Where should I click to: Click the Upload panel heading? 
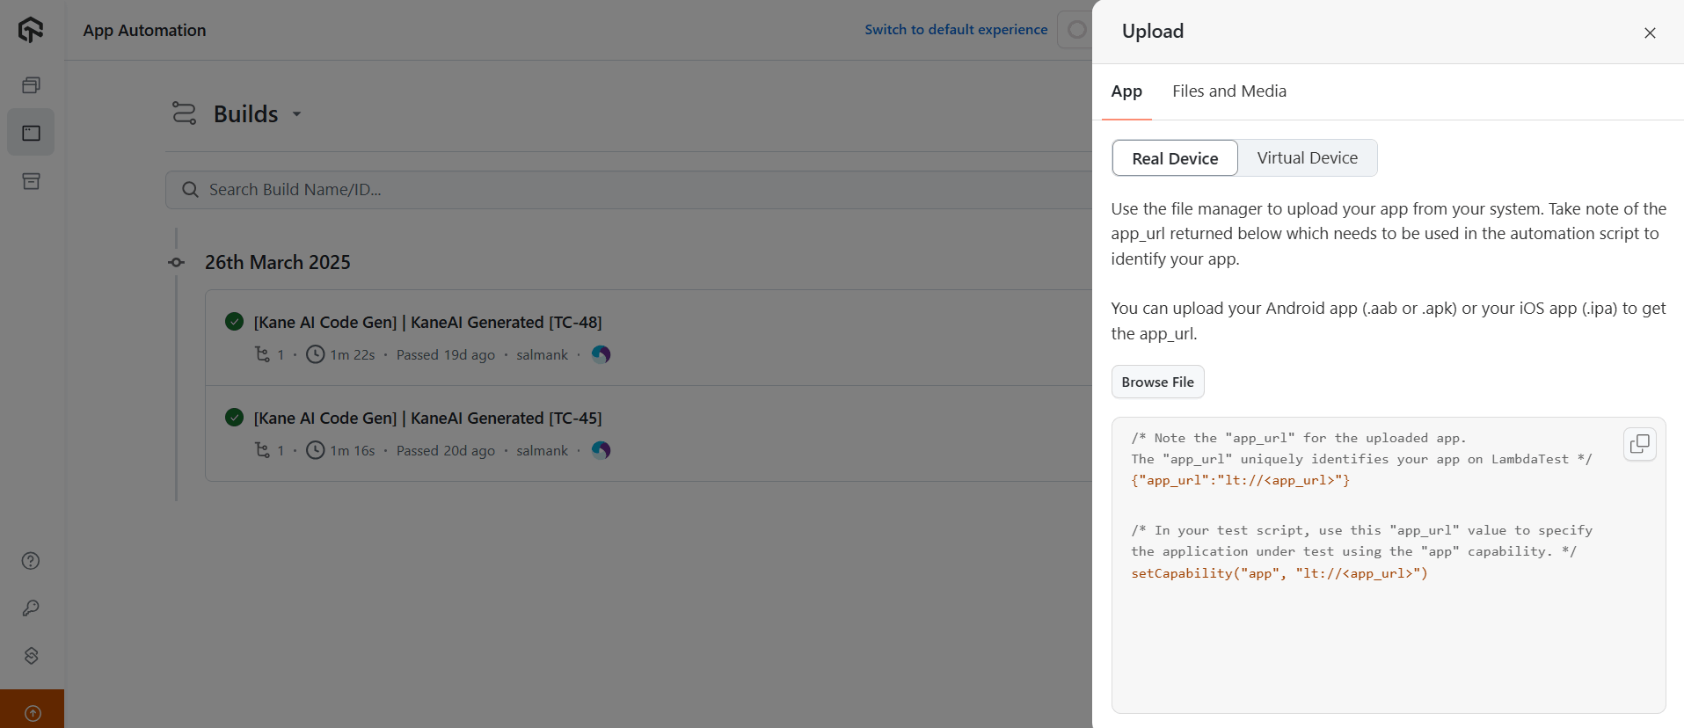(x=1153, y=32)
